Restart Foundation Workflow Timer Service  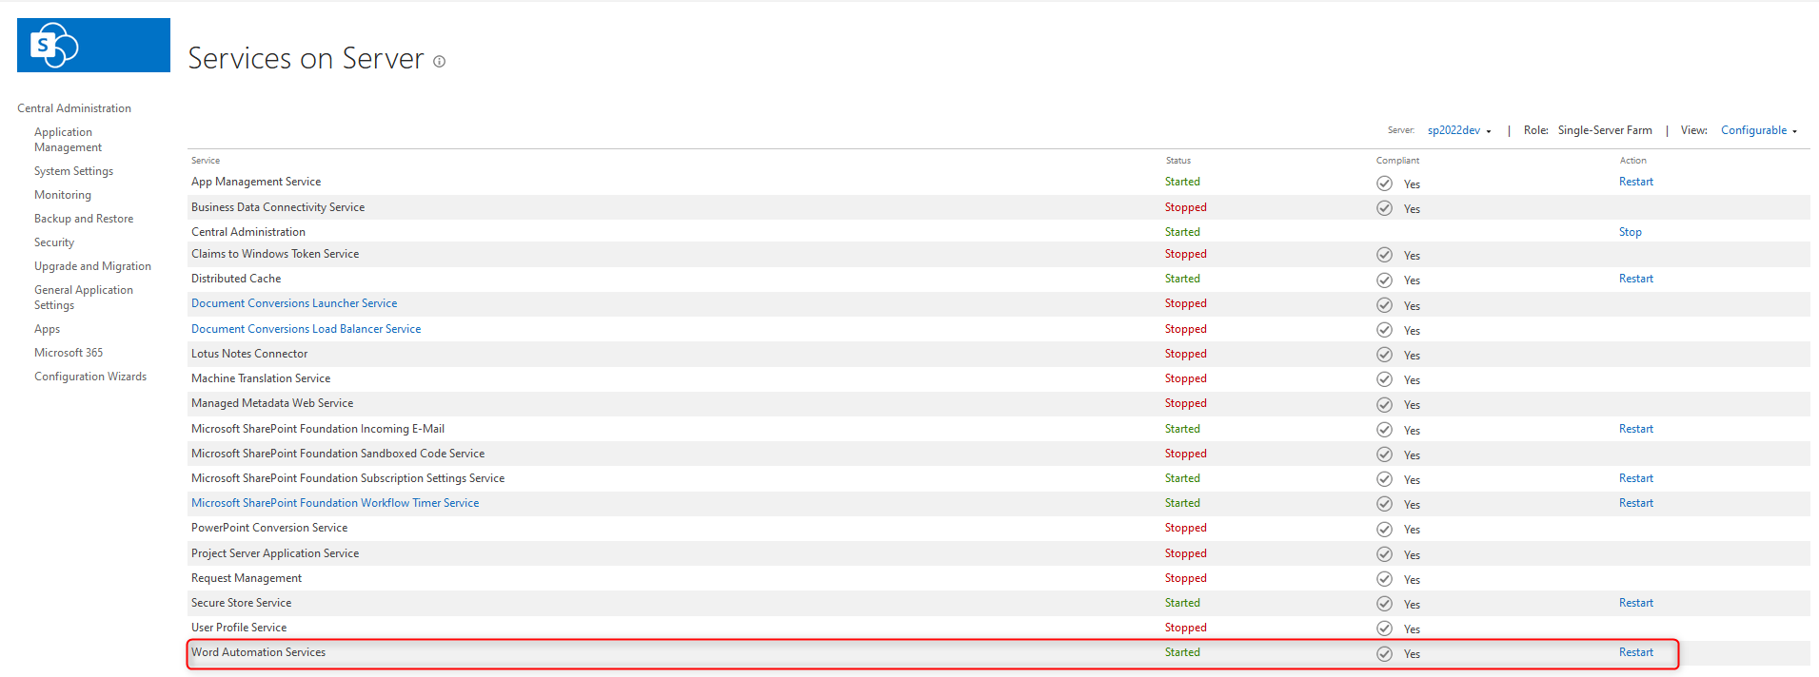click(1636, 503)
